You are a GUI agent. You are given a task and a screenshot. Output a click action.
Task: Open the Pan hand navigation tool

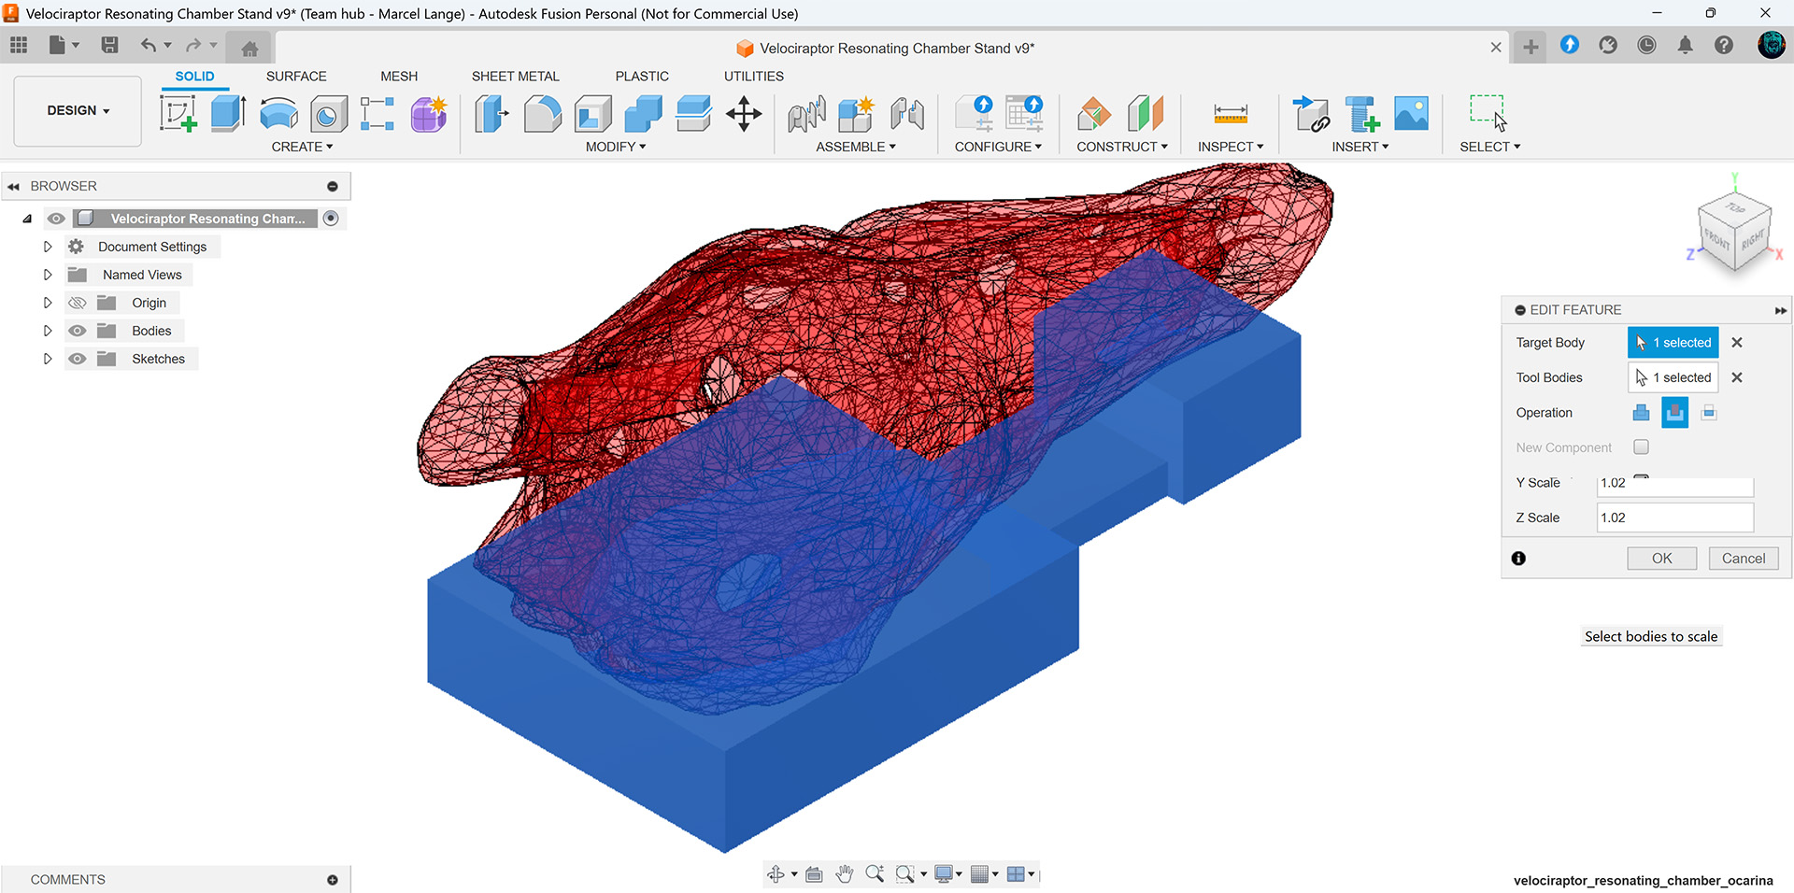pyautogui.click(x=845, y=874)
